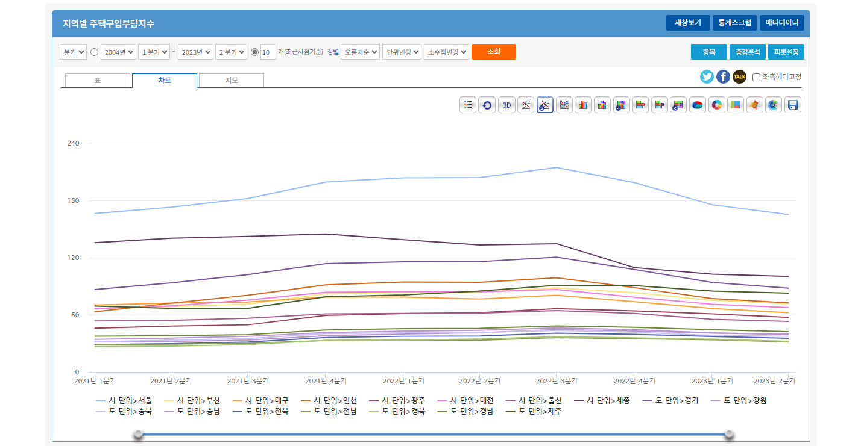This screenshot has height=446, width=855.
Task: Select the pie chart icon
Action: [698, 105]
